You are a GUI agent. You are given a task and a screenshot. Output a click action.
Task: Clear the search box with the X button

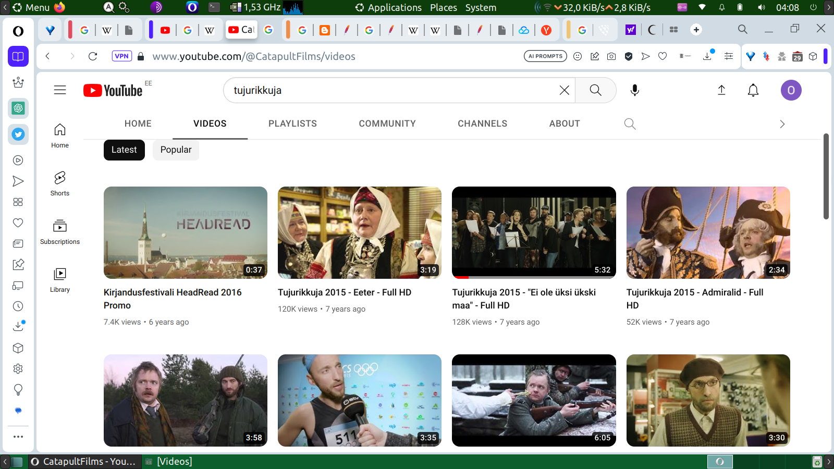(x=564, y=90)
